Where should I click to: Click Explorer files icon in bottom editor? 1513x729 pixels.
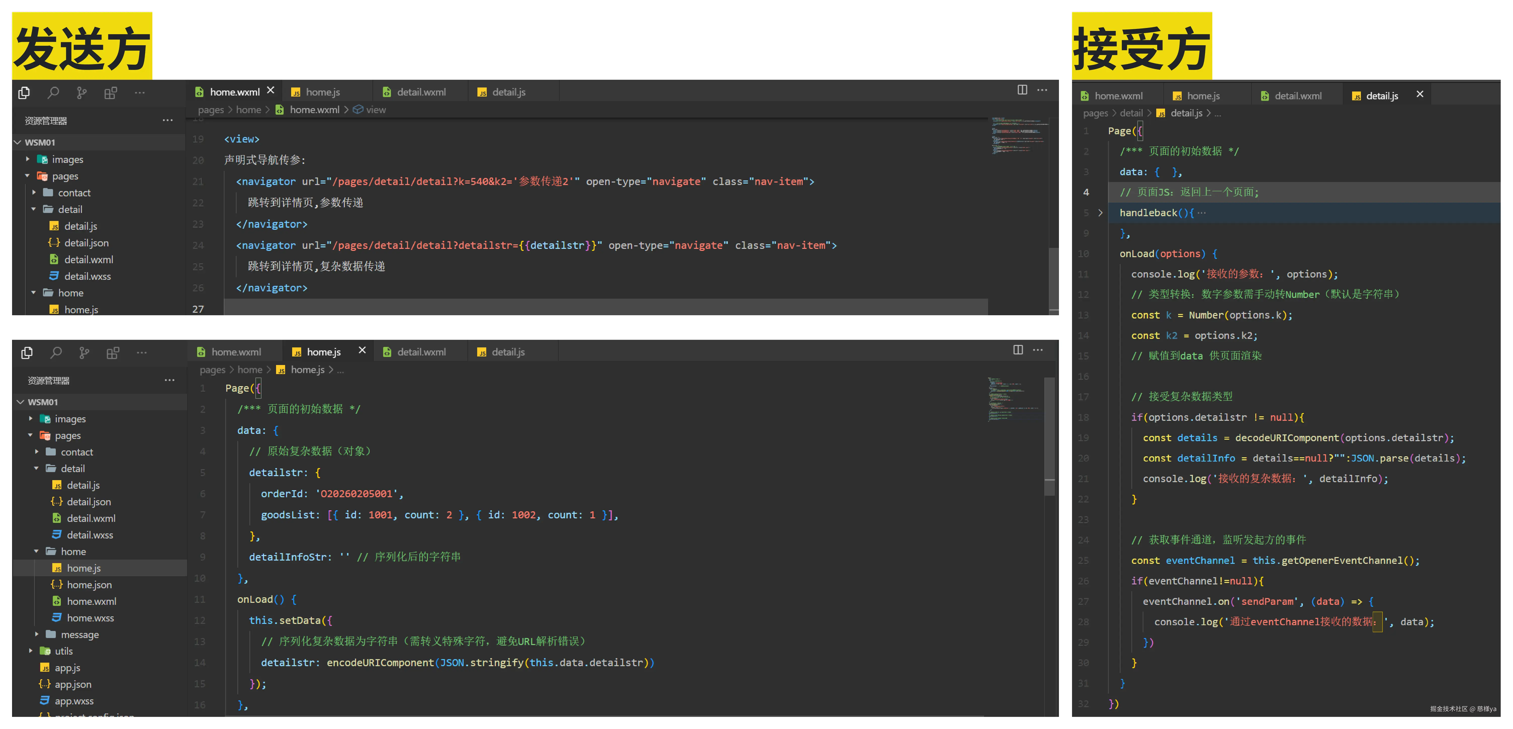27,352
